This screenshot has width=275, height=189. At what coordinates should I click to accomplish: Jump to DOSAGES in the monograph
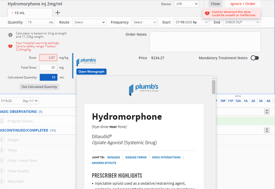(x=113, y=157)
